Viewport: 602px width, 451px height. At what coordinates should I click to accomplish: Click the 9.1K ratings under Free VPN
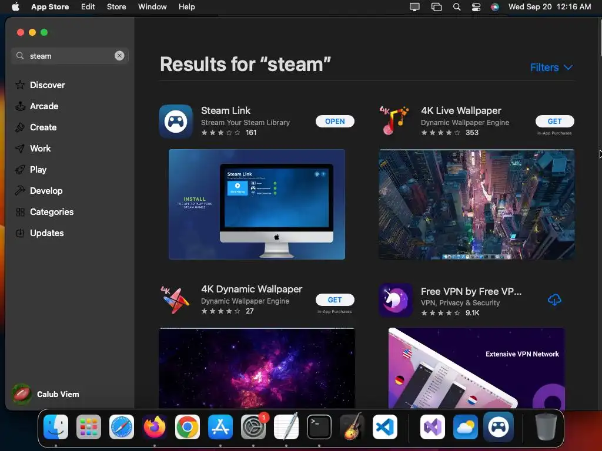point(472,313)
